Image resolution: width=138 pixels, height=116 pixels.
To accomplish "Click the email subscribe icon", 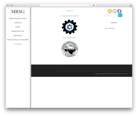I will coord(115,11).
